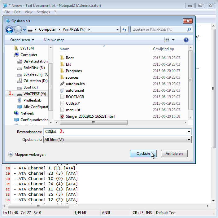Click the Stinger html file icon
The width and height of the screenshot is (218, 218).
tap(62, 116)
